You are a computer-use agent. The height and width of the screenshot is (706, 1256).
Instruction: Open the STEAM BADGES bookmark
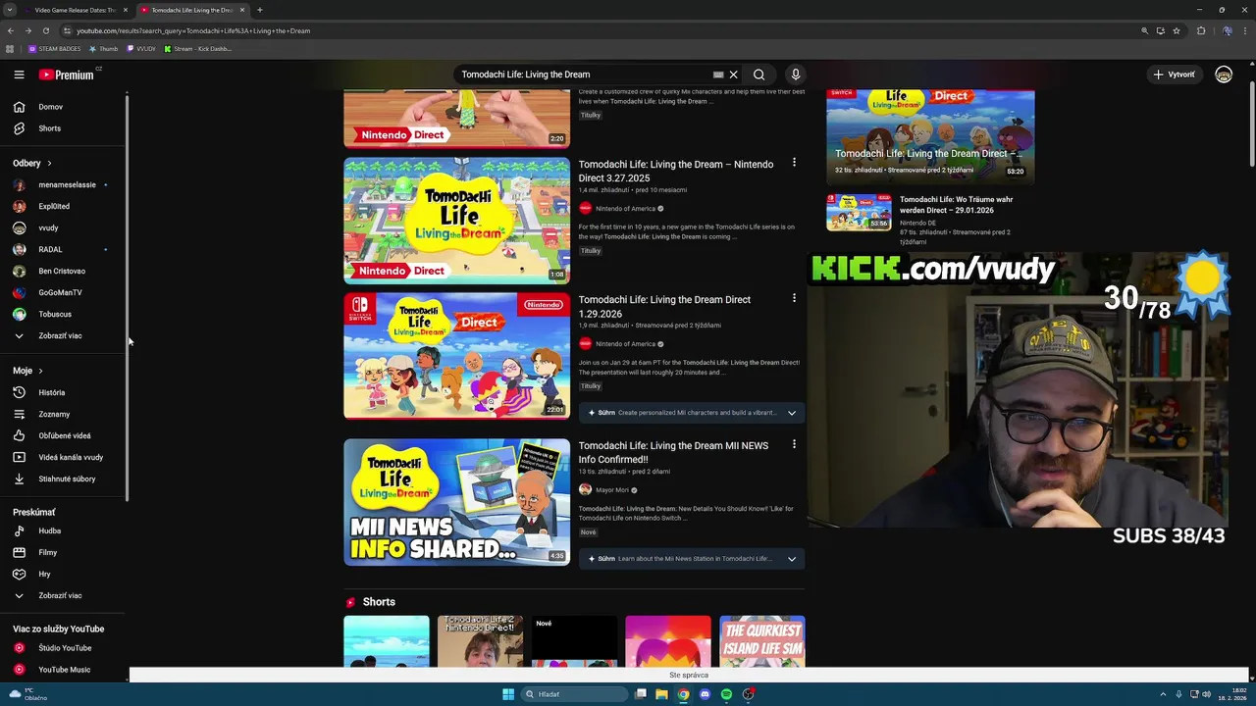coord(55,48)
